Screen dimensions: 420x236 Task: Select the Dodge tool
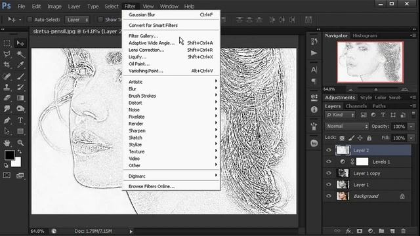(20, 109)
